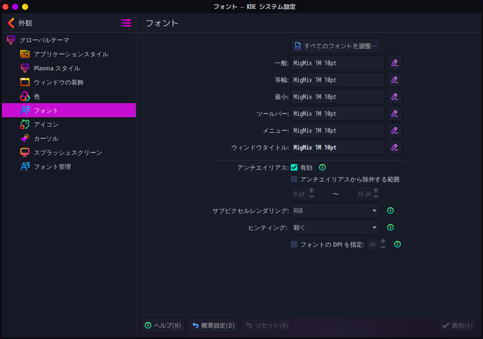Click the 色 color circles icon
The image size is (483, 339).
coord(25,96)
